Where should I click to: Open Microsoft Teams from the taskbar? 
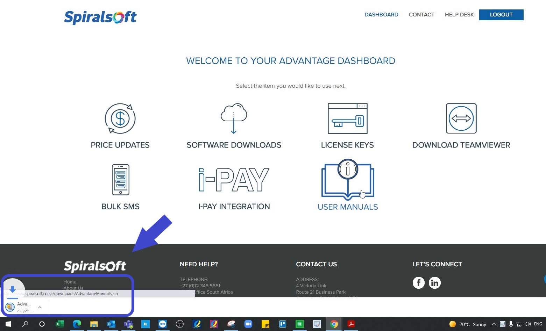[x=128, y=324]
